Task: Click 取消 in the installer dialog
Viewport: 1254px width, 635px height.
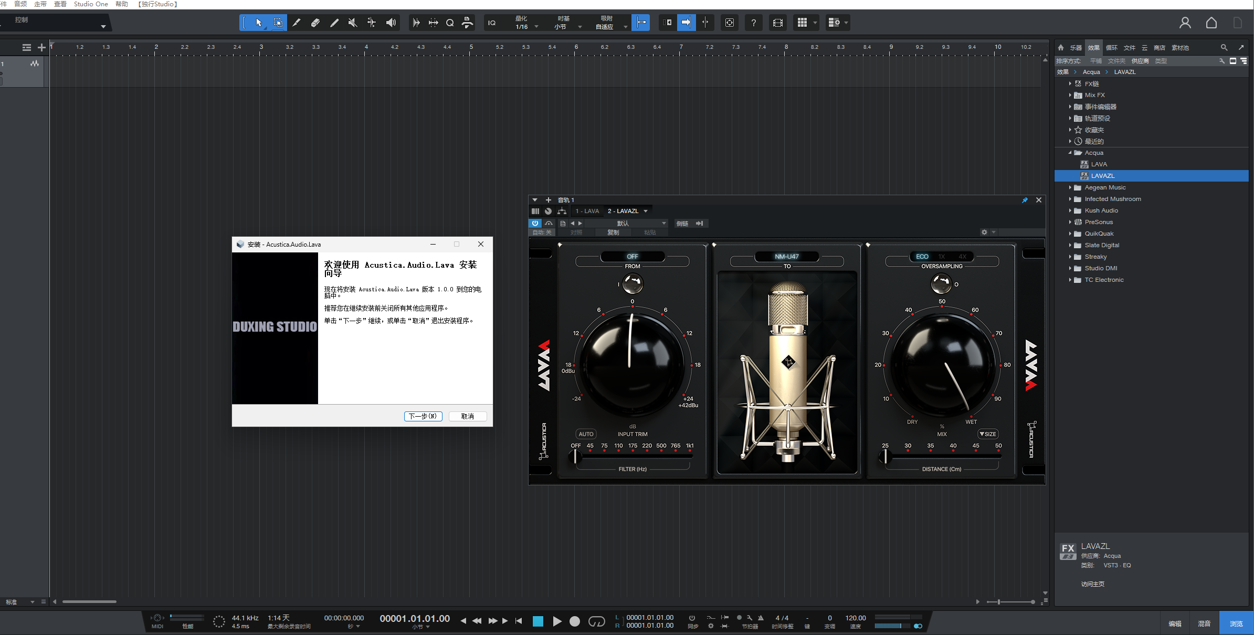Action: pyautogui.click(x=468, y=416)
